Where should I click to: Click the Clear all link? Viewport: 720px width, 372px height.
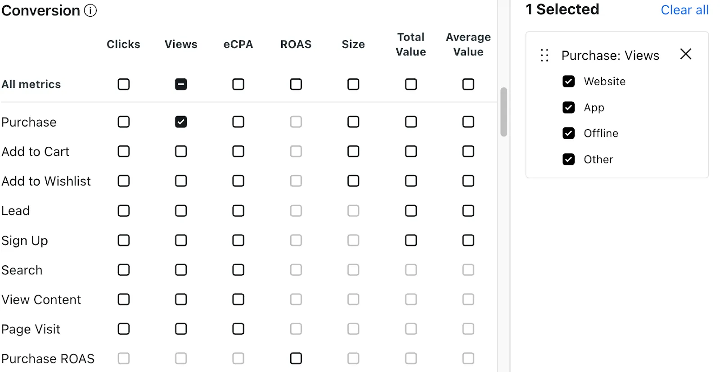(684, 9)
